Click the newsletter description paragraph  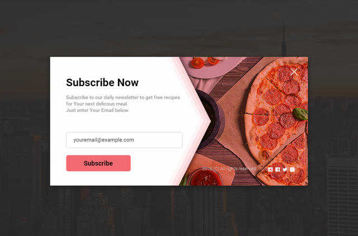[x=123, y=103]
